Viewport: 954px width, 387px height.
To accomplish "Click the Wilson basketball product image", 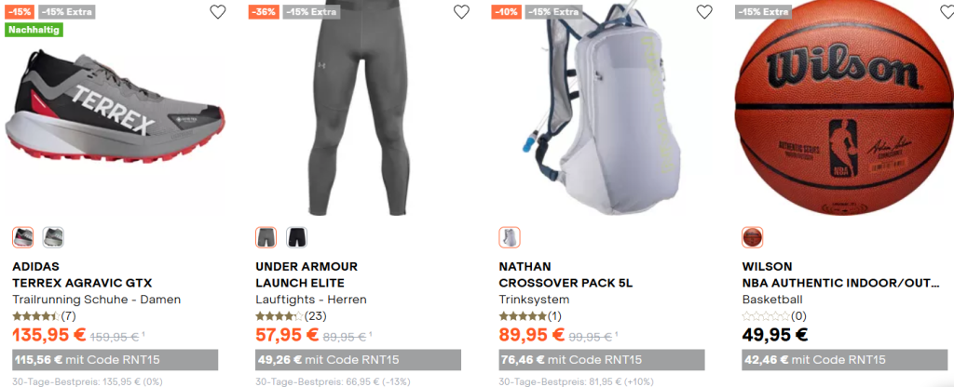I will 844,108.
